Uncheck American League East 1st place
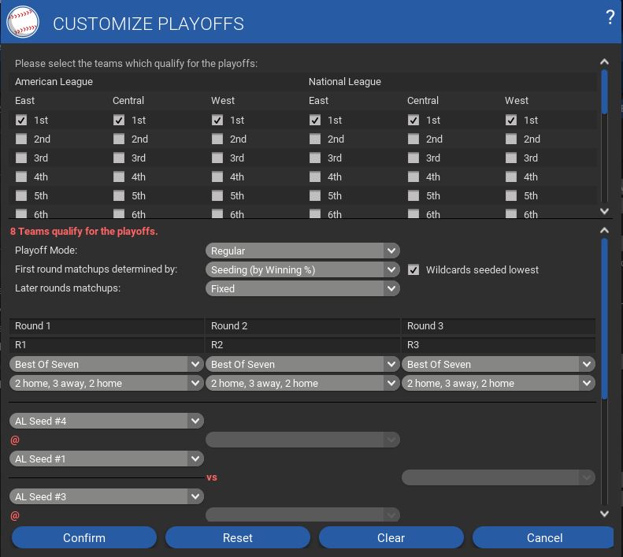 pyautogui.click(x=21, y=121)
